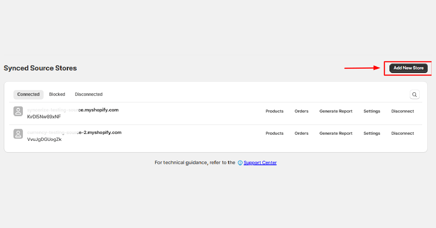This screenshot has height=228, width=436.
Task: Switch to the Disconnected tab
Action: (x=89, y=94)
